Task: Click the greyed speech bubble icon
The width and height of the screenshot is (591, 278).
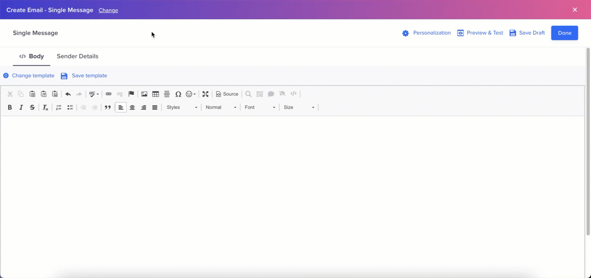Action: tap(271, 94)
